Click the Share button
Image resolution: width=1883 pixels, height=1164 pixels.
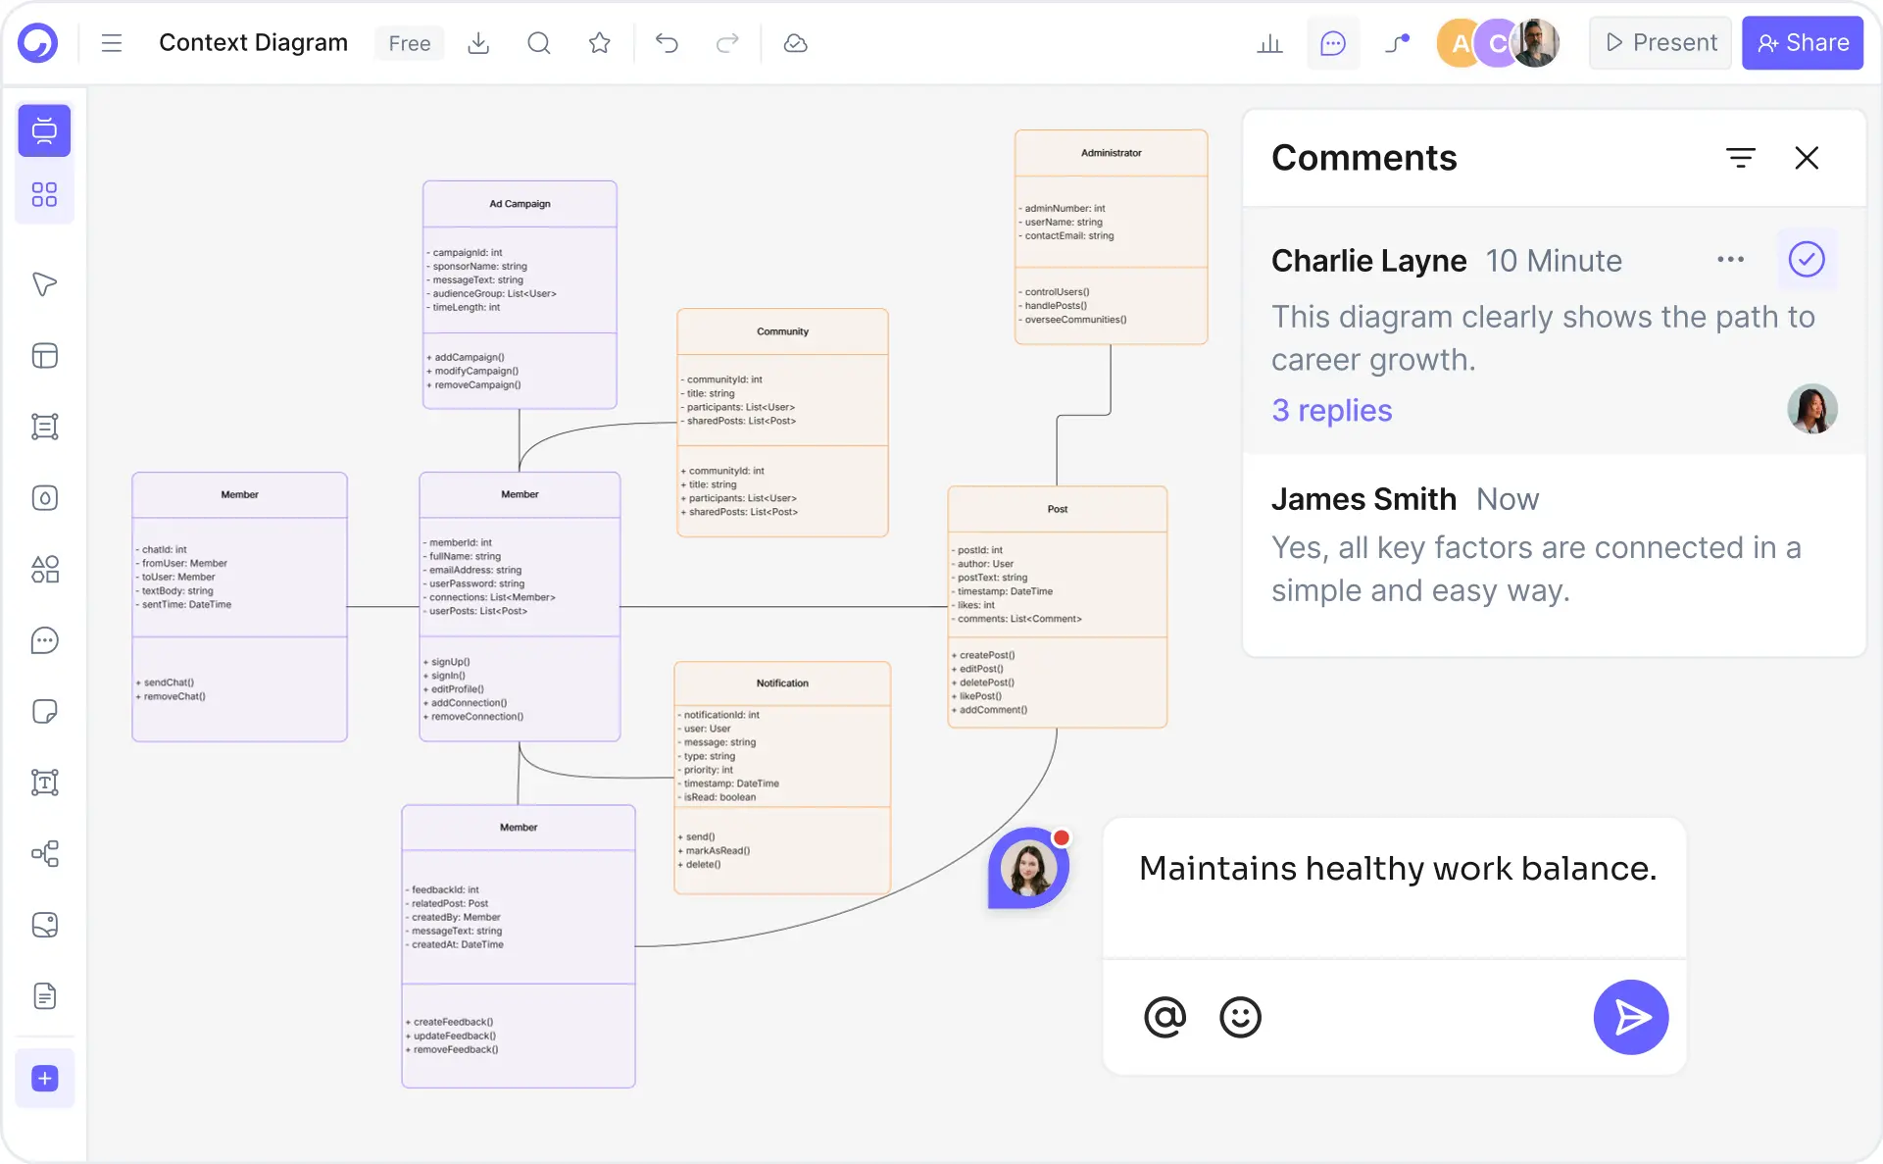(x=1803, y=42)
